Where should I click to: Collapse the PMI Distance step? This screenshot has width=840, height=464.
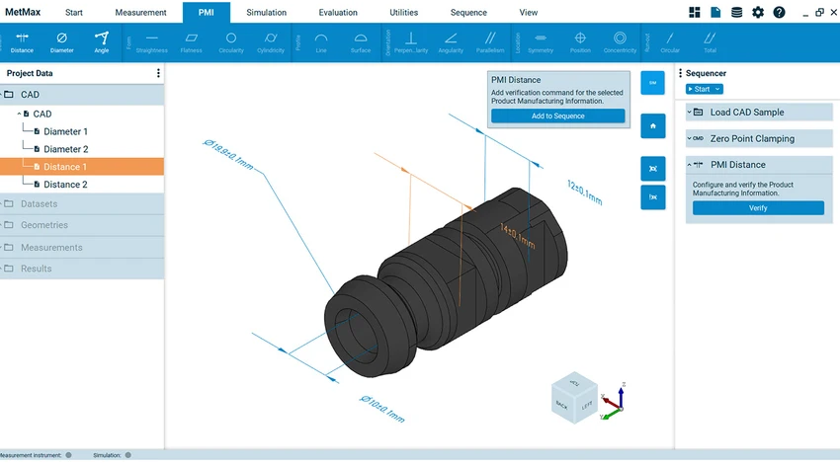point(690,165)
